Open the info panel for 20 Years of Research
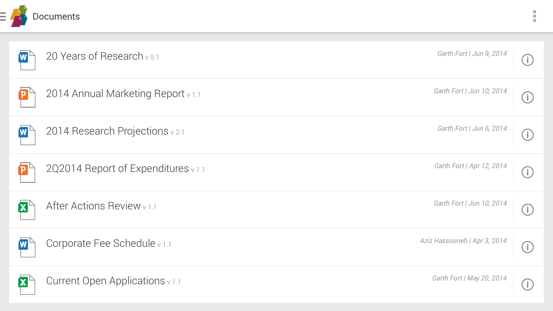The height and width of the screenshot is (311, 553). [527, 60]
